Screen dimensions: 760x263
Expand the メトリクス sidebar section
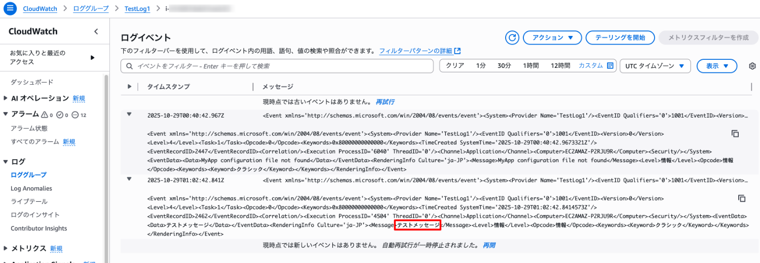click(6, 248)
